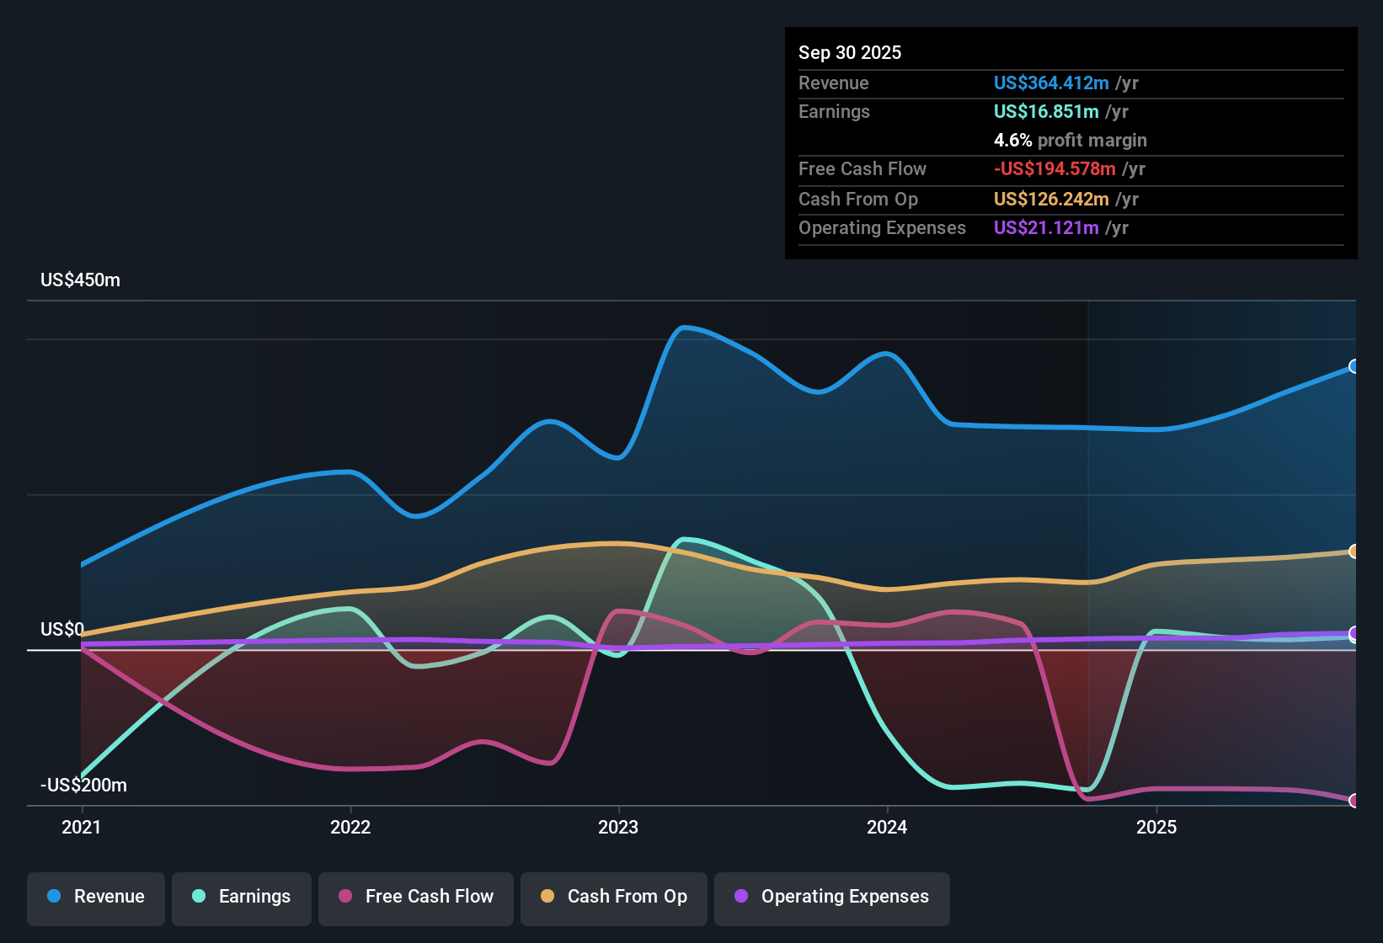Click the purple Operating Expenses legend dot
1383x943 pixels.
tap(741, 897)
